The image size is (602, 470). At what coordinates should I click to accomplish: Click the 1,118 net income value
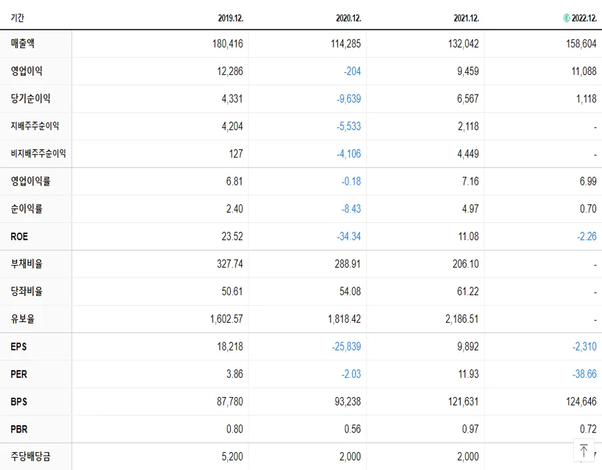(x=586, y=99)
